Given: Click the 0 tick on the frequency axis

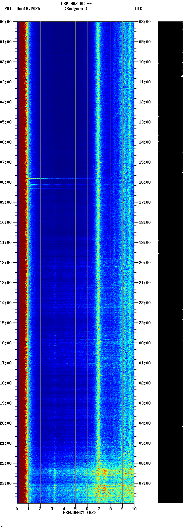Looking at the screenshot, I should (17, 509).
